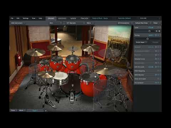Open the Add Instrument dropdown
The image size is (171, 128).
[x=18, y=23]
